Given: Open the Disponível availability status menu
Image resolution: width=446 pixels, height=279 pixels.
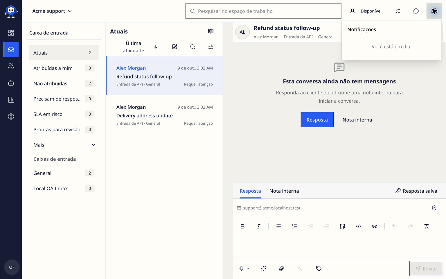Looking at the screenshot, I should coord(366,11).
